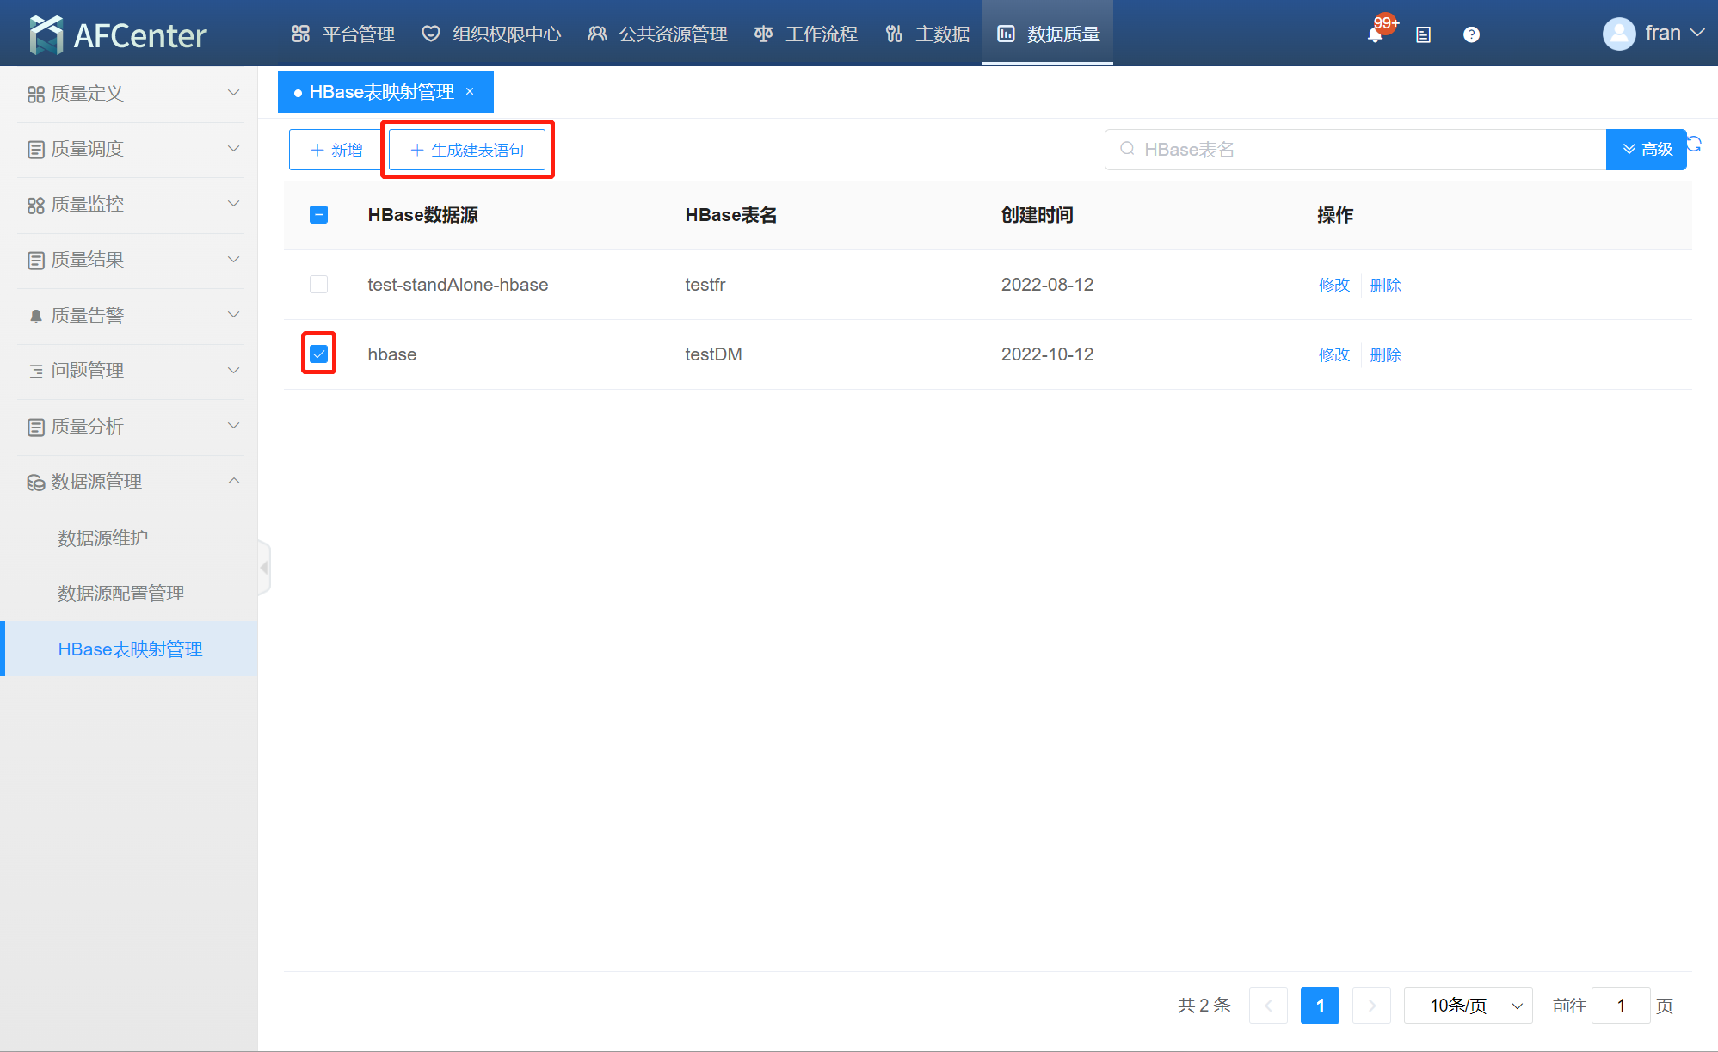Click the notification bell icon
The width and height of the screenshot is (1718, 1052).
(1375, 34)
